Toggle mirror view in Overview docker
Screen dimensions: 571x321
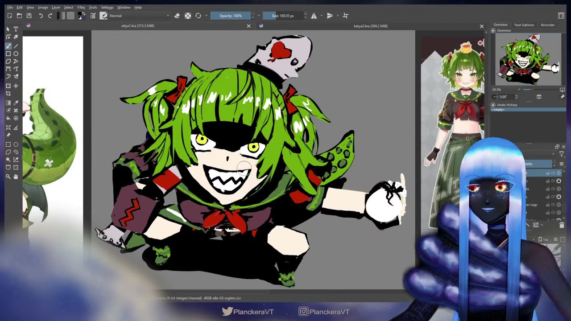coord(539,97)
